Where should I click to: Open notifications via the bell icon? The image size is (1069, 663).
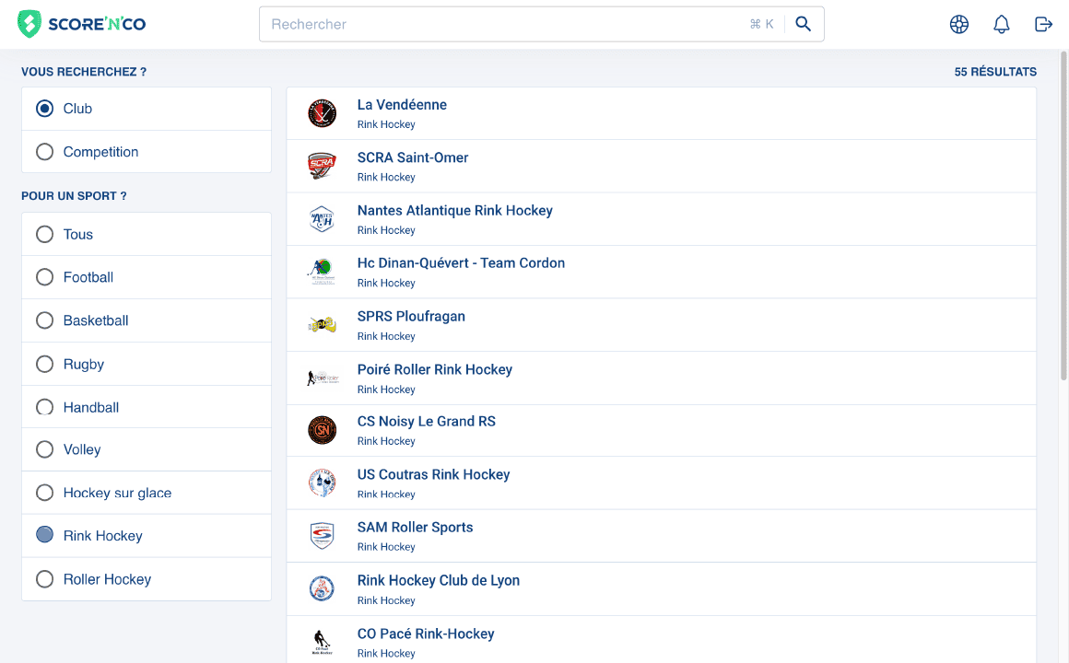(x=1001, y=24)
